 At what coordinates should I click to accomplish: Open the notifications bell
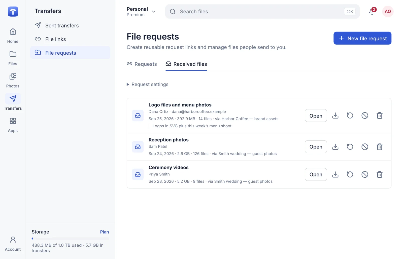372,11
